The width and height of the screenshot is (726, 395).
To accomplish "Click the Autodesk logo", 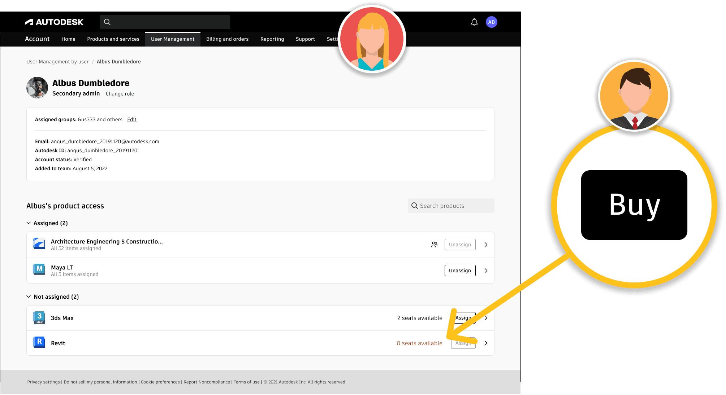I will [x=54, y=22].
